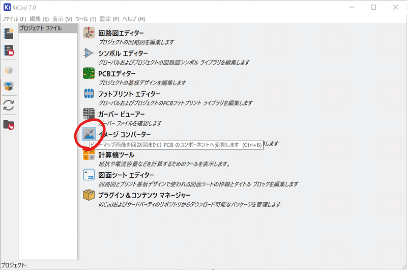The image size is (407, 270).
Task: Launch the シンボル エディター icon
Action: tap(89, 53)
